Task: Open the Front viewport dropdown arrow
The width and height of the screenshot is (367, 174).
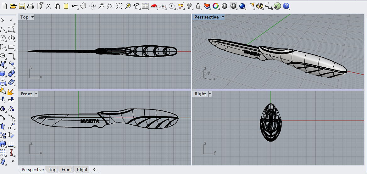Action: coord(36,94)
